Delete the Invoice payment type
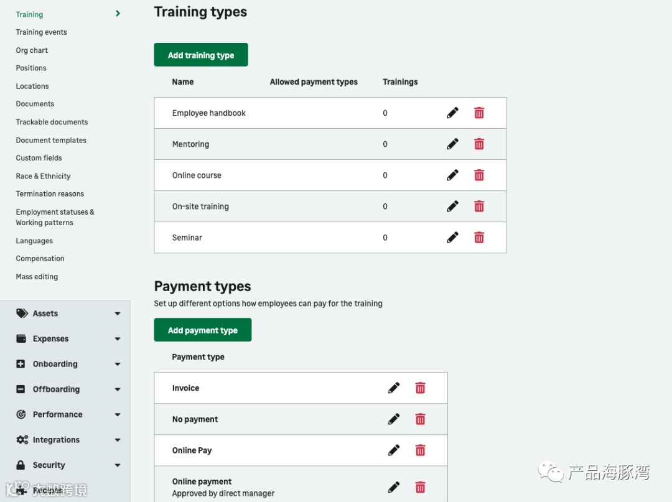The image size is (672, 502). [421, 388]
